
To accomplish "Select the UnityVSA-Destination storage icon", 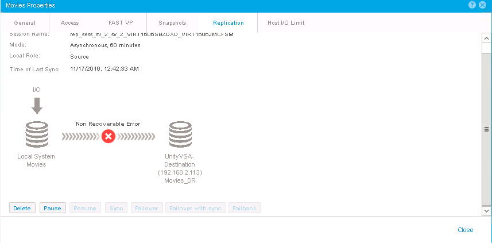I will 180,136.
